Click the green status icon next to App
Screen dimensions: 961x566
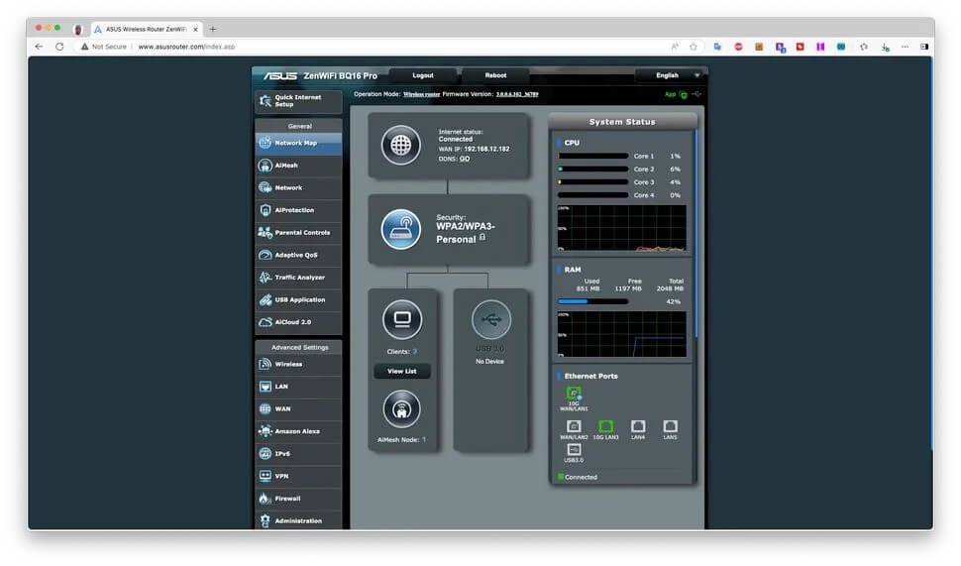pos(684,94)
